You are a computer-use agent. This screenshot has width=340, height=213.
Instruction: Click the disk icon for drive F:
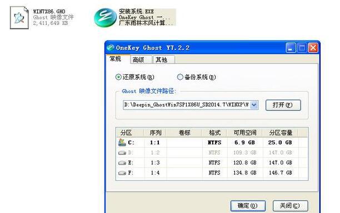122,173
